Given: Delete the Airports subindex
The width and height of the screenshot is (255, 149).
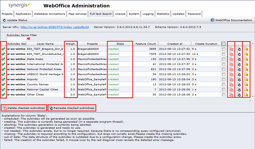Looking at the screenshot, I should (231, 79).
